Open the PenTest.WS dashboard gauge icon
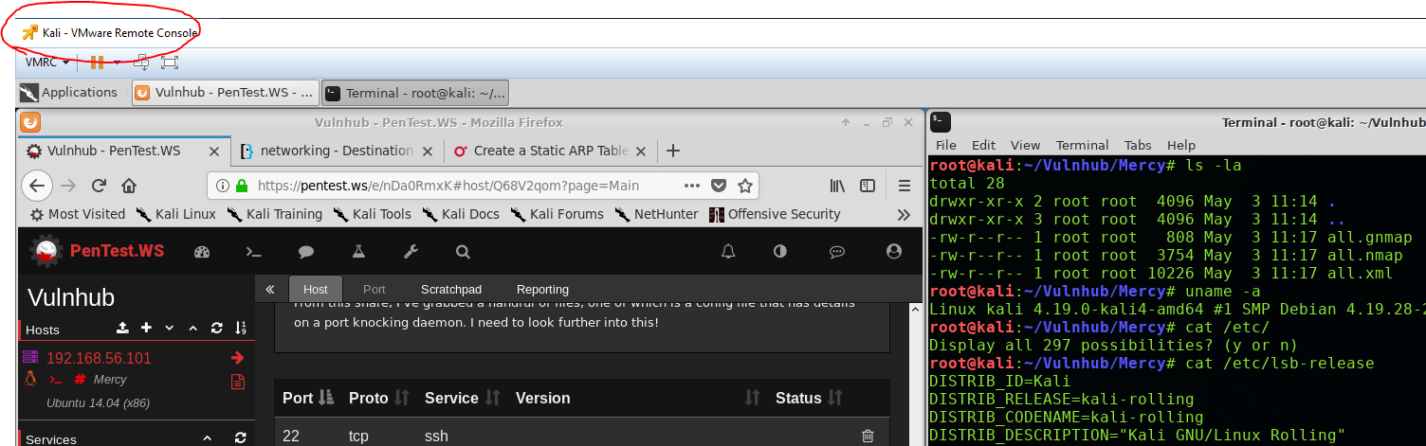Image resolution: width=1426 pixels, height=446 pixels. click(201, 252)
